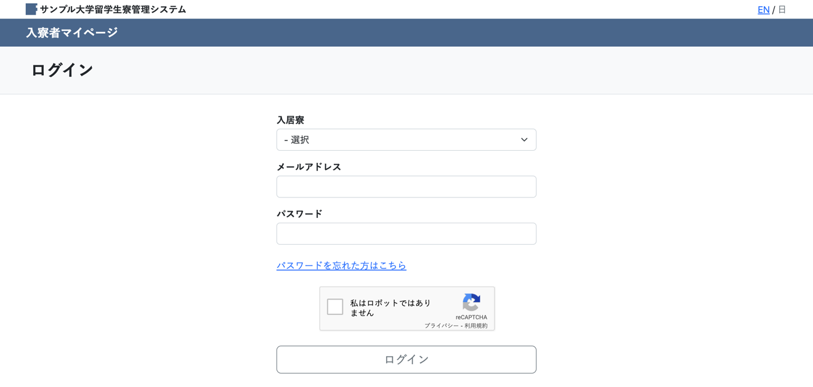Focus the メールアドレス input field
813x387 pixels.
coord(406,186)
